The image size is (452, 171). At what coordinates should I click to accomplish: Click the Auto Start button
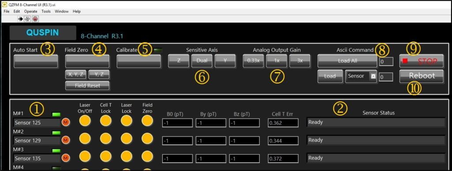[x=36, y=61]
